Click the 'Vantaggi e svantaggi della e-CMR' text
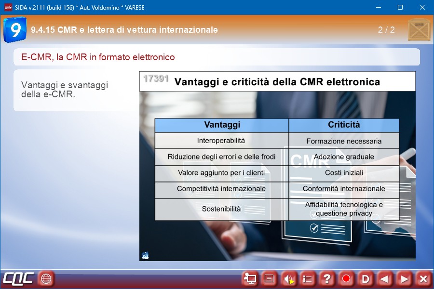The width and height of the screenshot is (434, 289). tap(65, 90)
